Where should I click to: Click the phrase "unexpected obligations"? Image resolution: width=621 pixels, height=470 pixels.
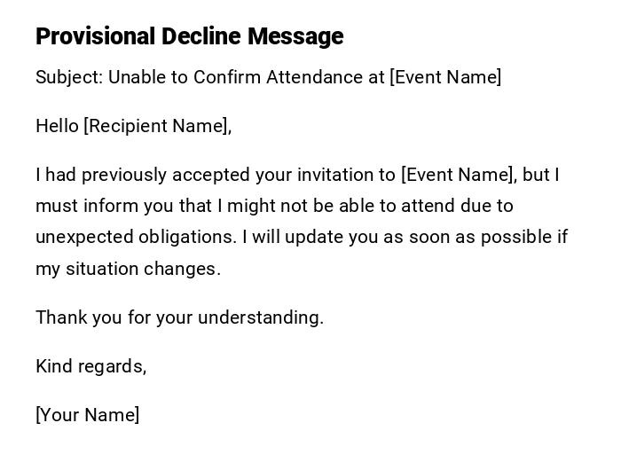pos(136,237)
